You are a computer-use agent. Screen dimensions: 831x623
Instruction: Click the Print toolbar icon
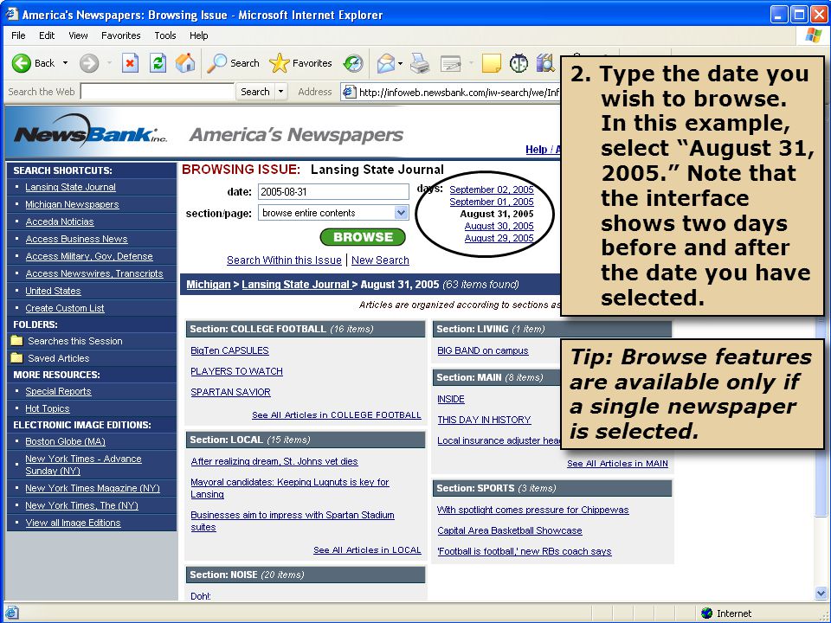[x=421, y=63]
